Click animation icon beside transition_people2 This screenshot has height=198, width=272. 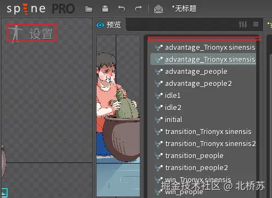coord(158,168)
